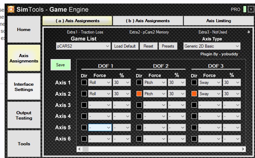Click the green Save button
The image size is (255, 158).
61,65
